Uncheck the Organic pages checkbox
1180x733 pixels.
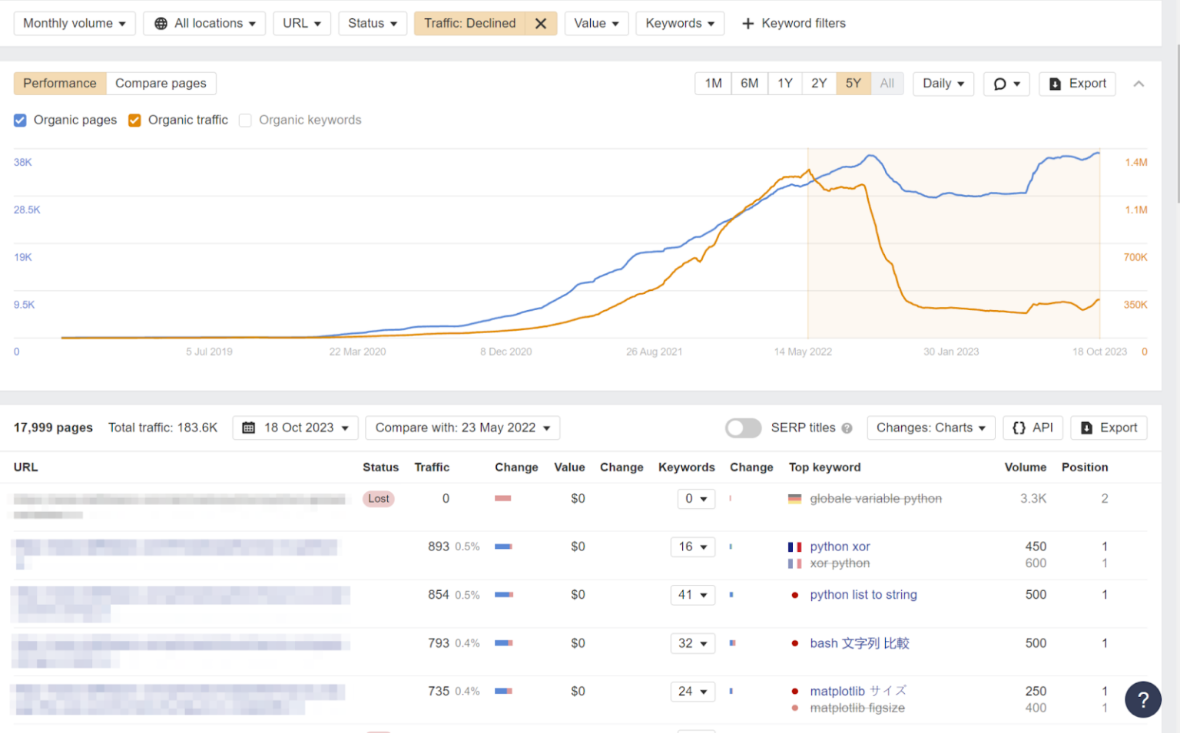tap(20, 121)
